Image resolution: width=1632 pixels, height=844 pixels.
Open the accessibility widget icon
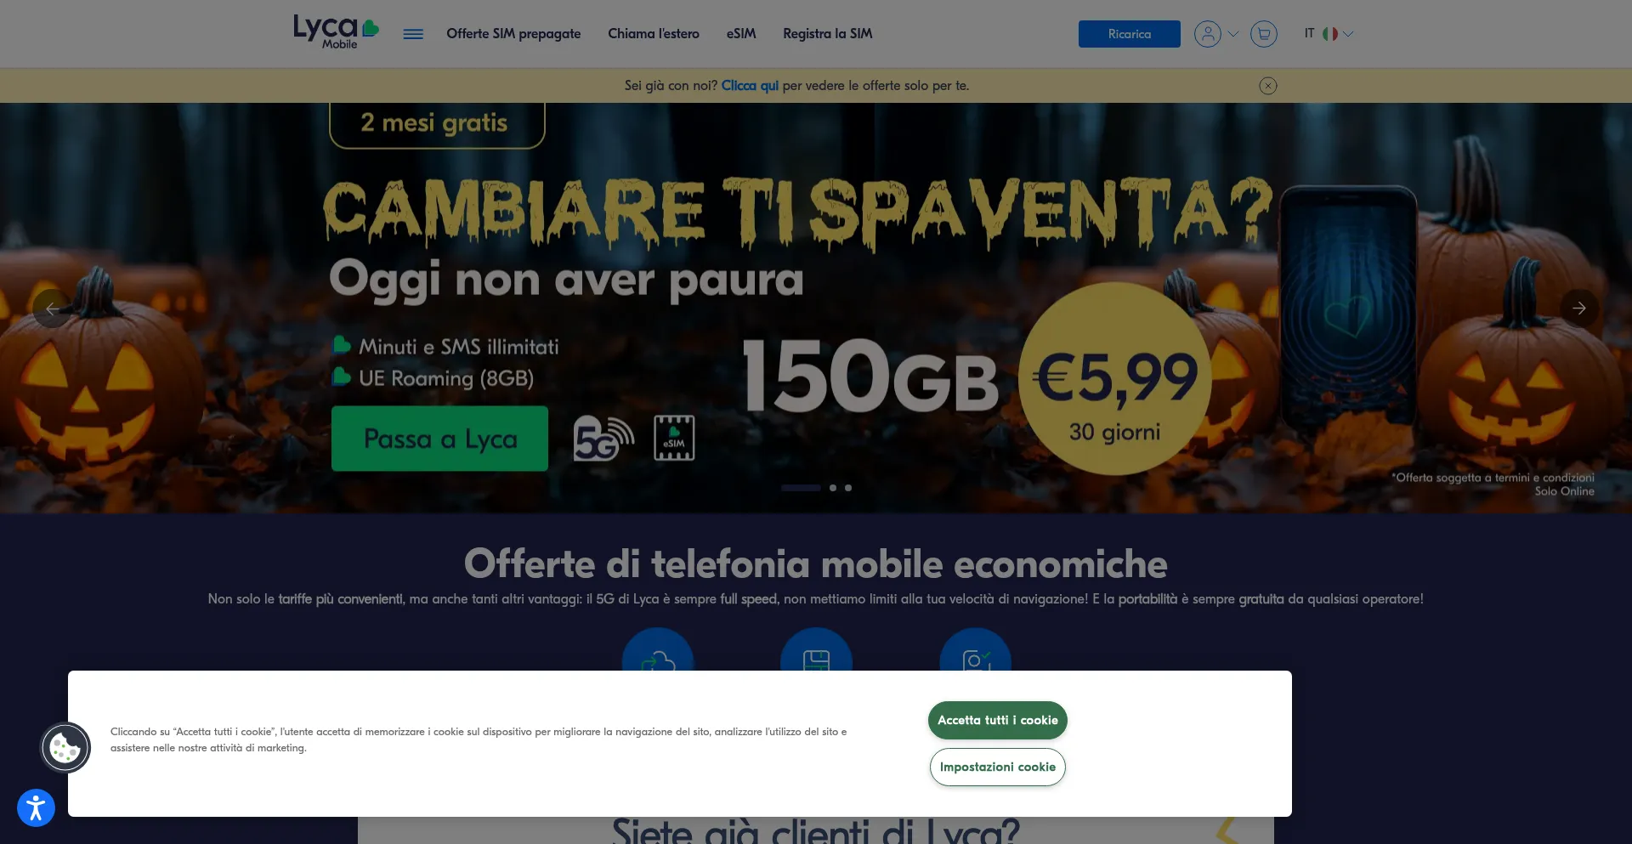pyautogui.click(x=36, y=807)
